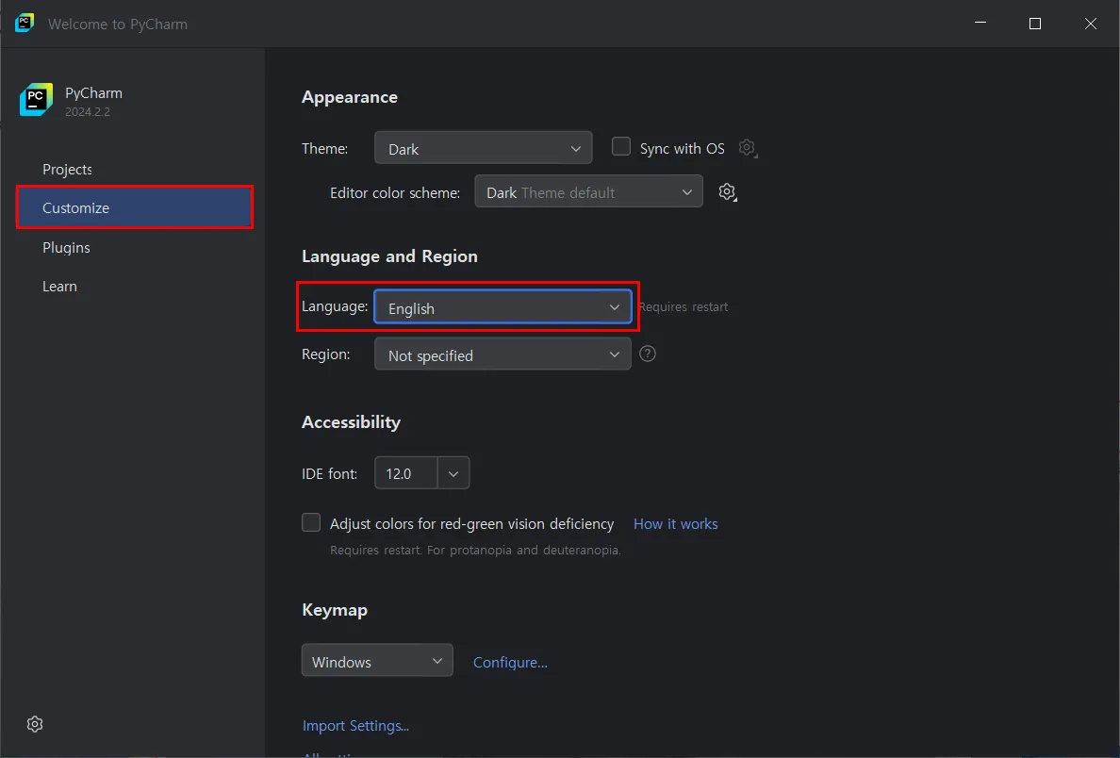Select the Customize sidebar item
Viewport: 1120px width, 758px height.
(x=134, y=207)
